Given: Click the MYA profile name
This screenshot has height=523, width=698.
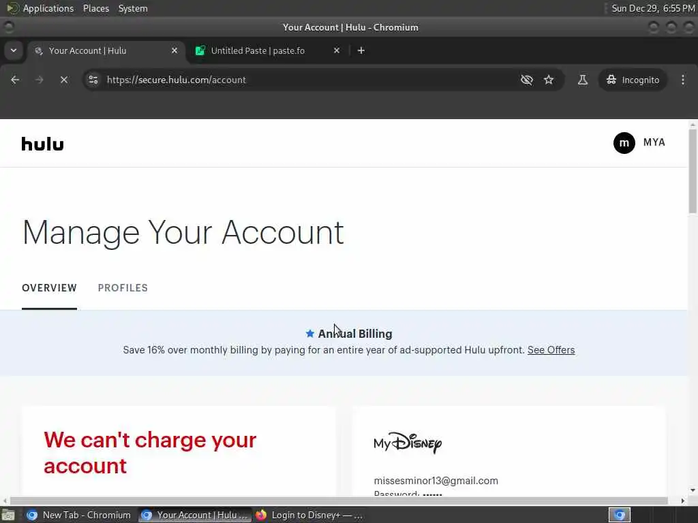Looking at the screenshot, I should 654,142.
